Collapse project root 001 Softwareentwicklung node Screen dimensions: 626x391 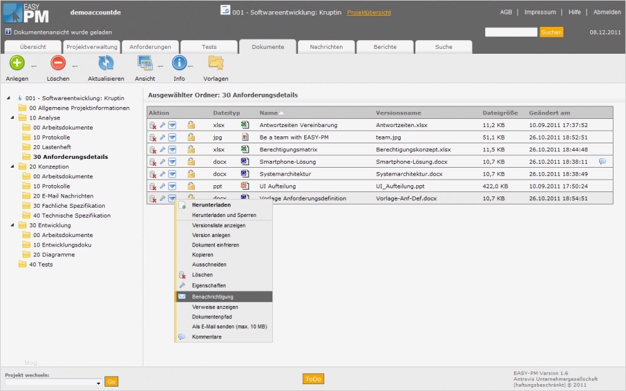8,98
